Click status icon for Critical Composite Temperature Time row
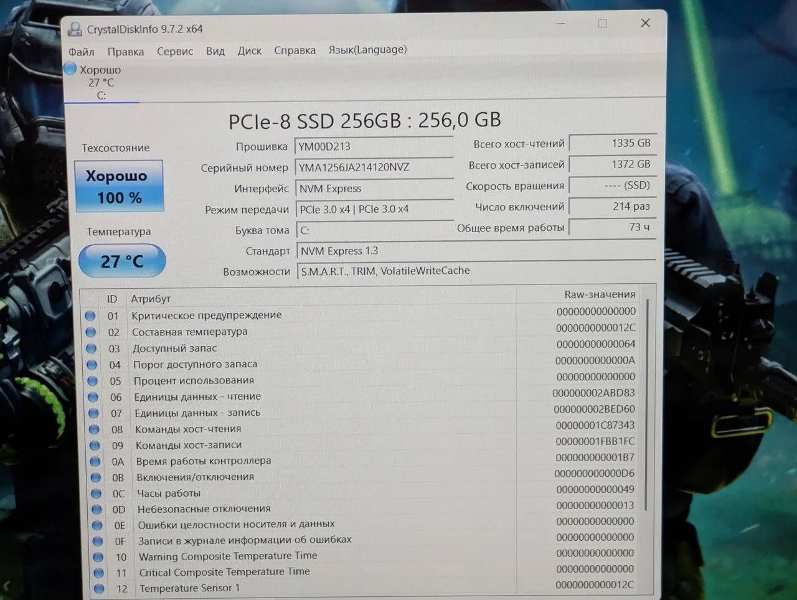The image size is (797, 600). [x=99, y=573]
